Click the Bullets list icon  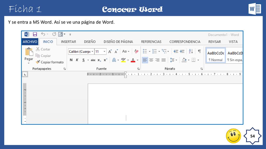pyautogui.click(x=145, y=51)
